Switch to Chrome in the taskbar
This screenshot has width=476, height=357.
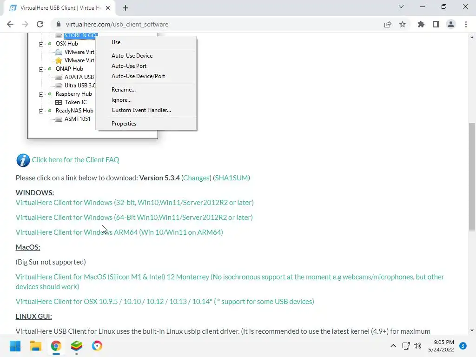click(x=56, y=346)
